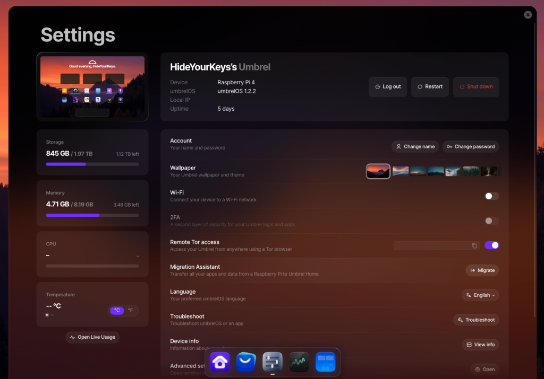Toggle the 2FA switch
This screenshot has height=379, width=544.
click(491, 221)
